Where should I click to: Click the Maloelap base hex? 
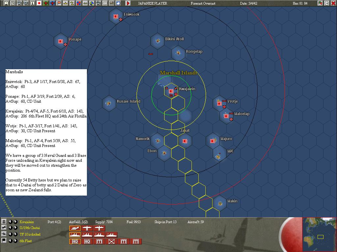[226, 116]
